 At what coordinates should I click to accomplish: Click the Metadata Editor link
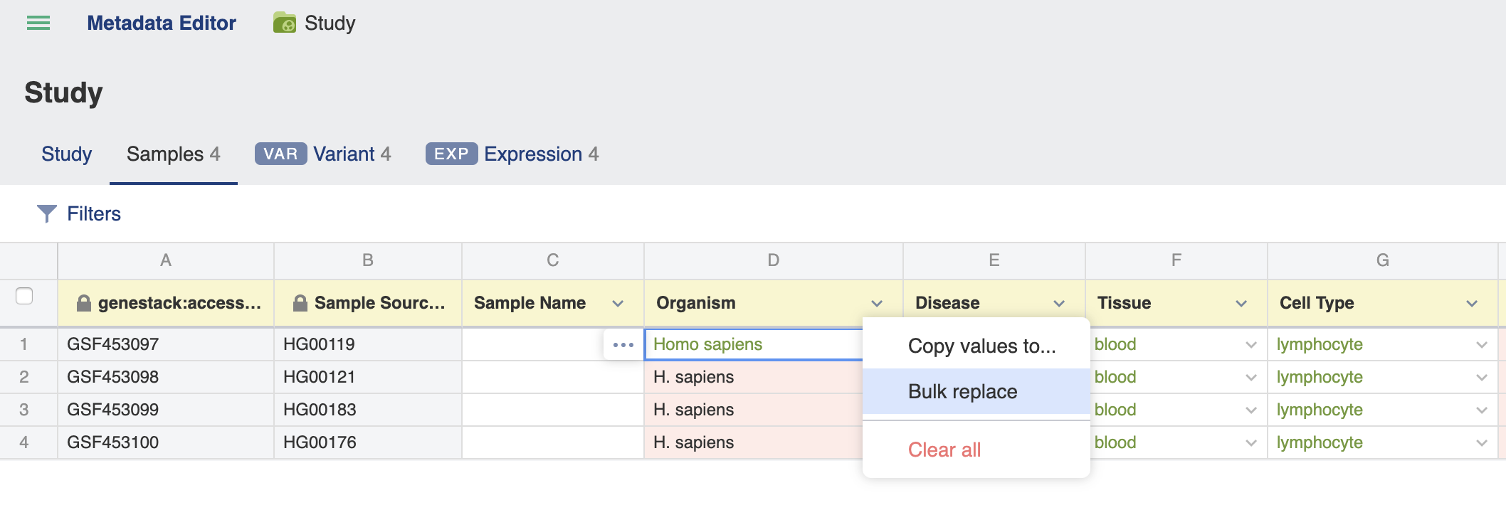pyautogui.click(x=162, y=23)
